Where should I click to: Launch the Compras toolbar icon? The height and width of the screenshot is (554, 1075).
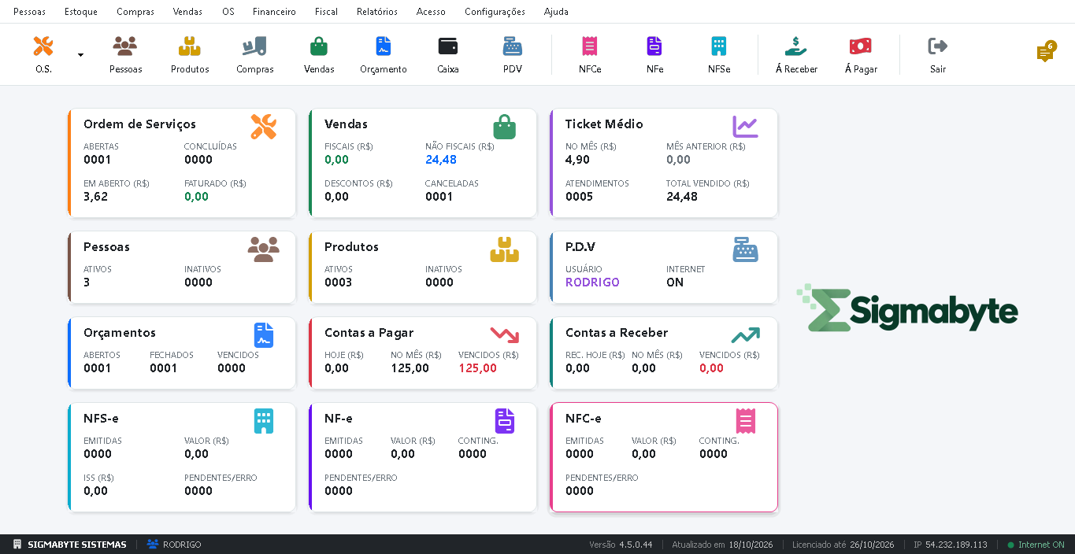tap(254, 46)
